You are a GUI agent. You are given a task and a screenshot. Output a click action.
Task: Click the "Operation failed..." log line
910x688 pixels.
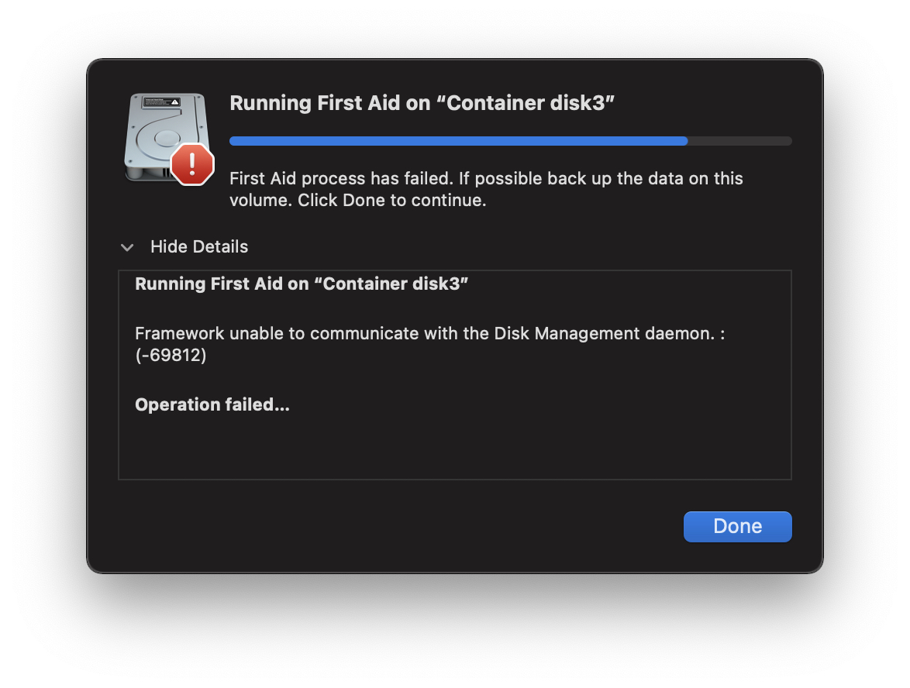[x=212, y=404]
